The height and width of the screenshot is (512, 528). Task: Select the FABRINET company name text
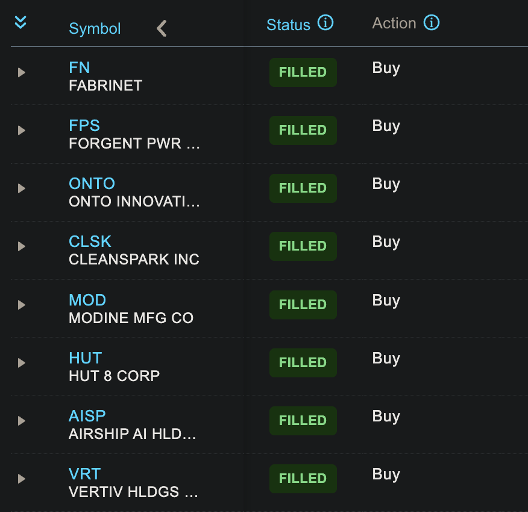point(105,86)
